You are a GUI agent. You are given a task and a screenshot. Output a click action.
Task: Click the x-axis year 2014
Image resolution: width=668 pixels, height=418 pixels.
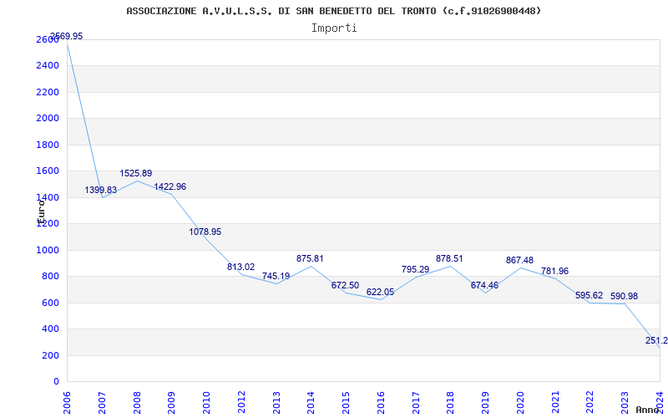311,402
